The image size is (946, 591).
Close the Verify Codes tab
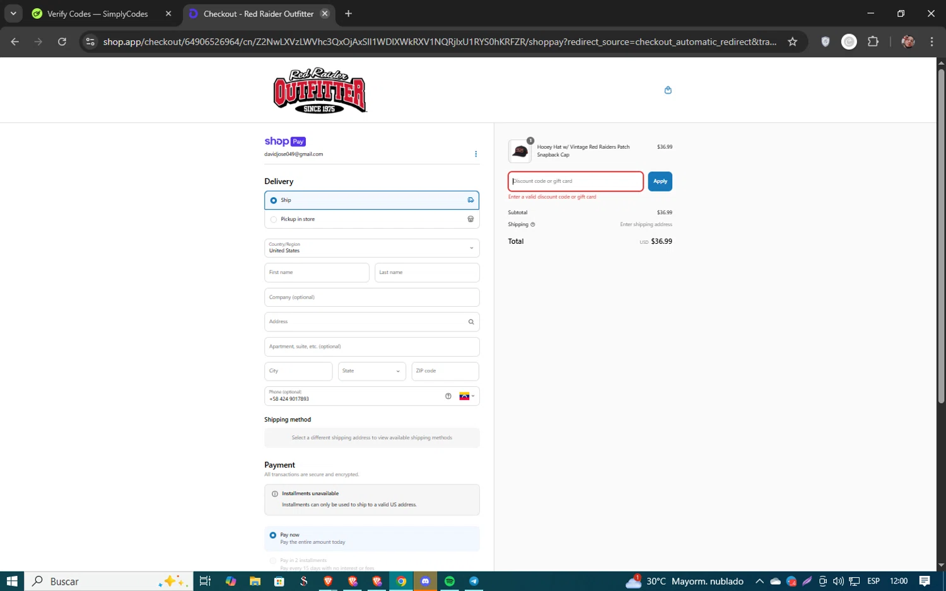(168, 13)
